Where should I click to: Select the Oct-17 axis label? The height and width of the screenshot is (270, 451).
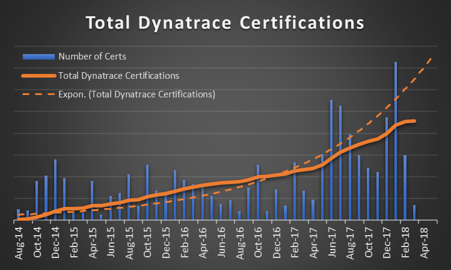point(370,244)
